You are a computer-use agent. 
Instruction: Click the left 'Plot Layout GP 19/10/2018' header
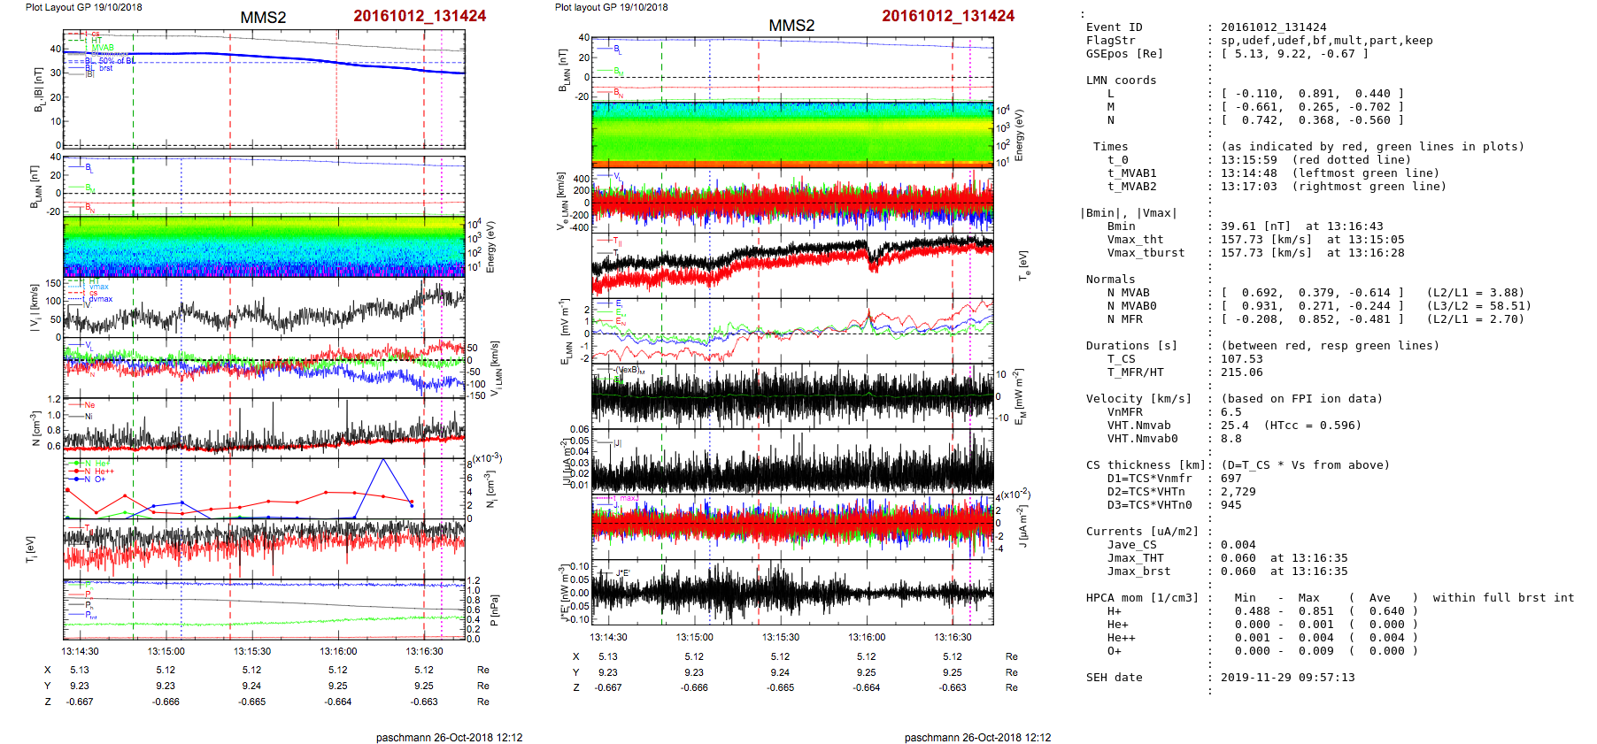[84, 7]
